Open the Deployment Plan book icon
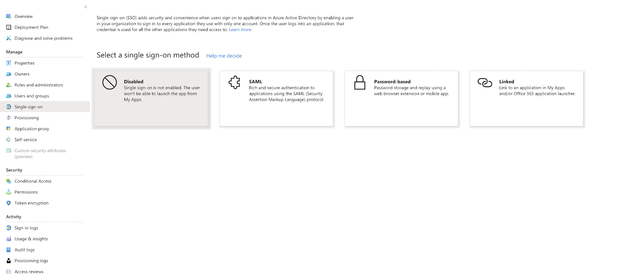The height and width of the screenshot is (280, 626). click(x=9, y=27)
